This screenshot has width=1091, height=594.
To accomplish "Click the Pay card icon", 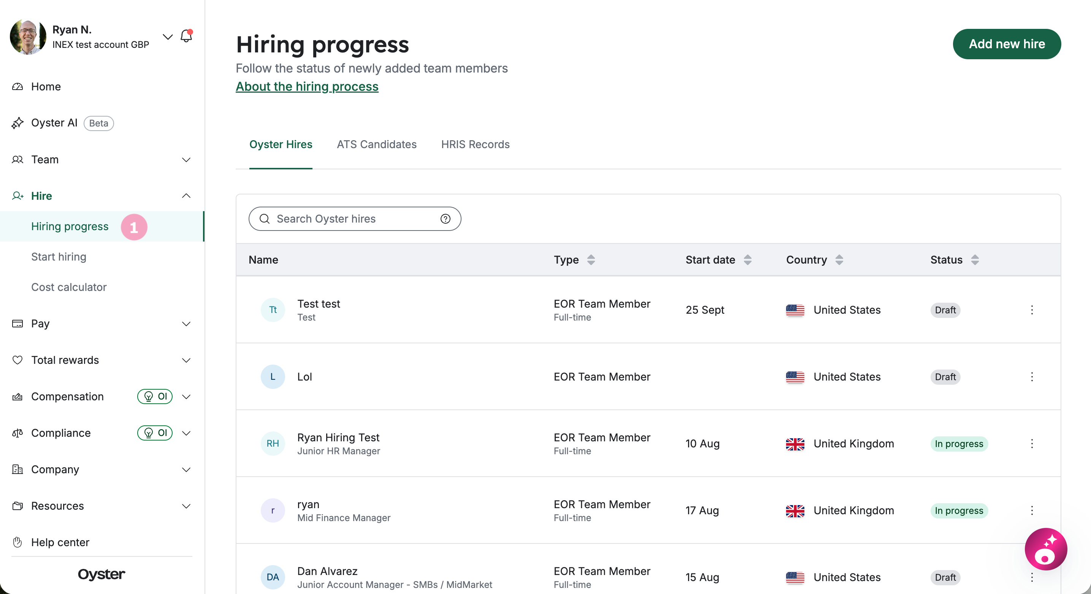I will click(17, 324).
